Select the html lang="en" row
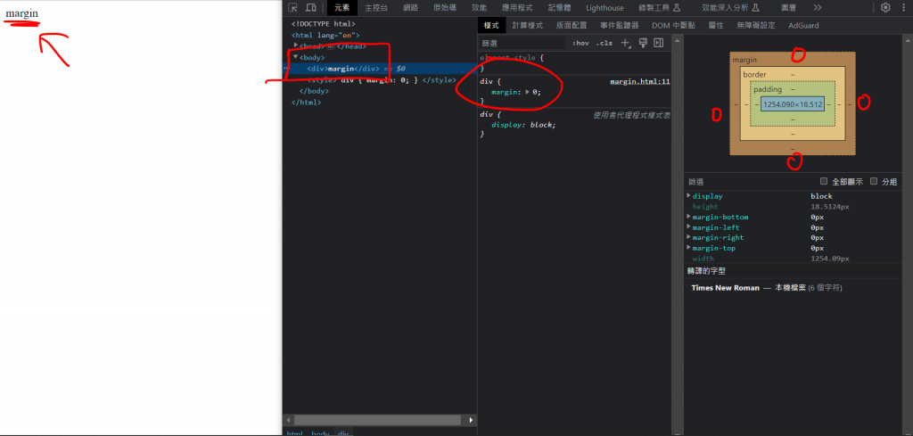The width and height of the screenshot is (913, 436). pos(380,35)
